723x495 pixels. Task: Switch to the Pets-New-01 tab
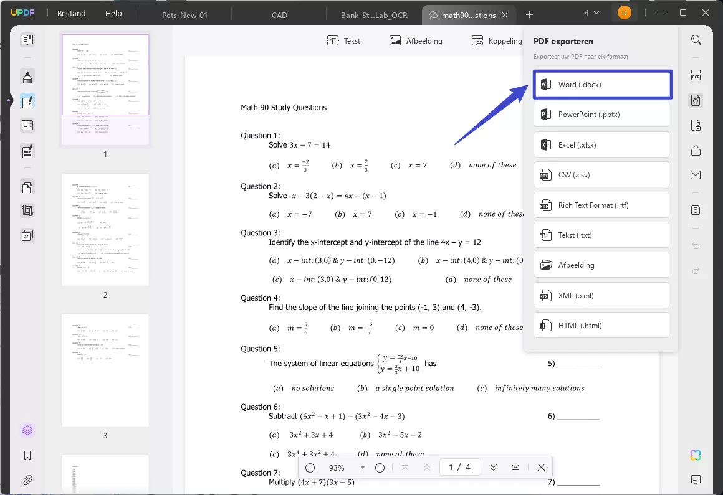[185, 15]
